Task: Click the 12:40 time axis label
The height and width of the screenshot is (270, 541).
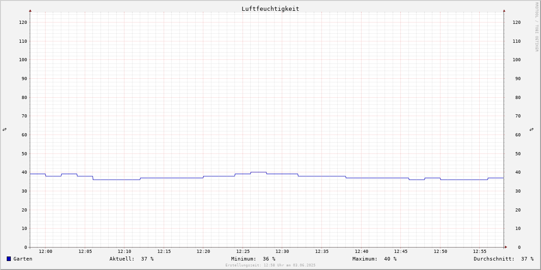Action: coord(362,251)
